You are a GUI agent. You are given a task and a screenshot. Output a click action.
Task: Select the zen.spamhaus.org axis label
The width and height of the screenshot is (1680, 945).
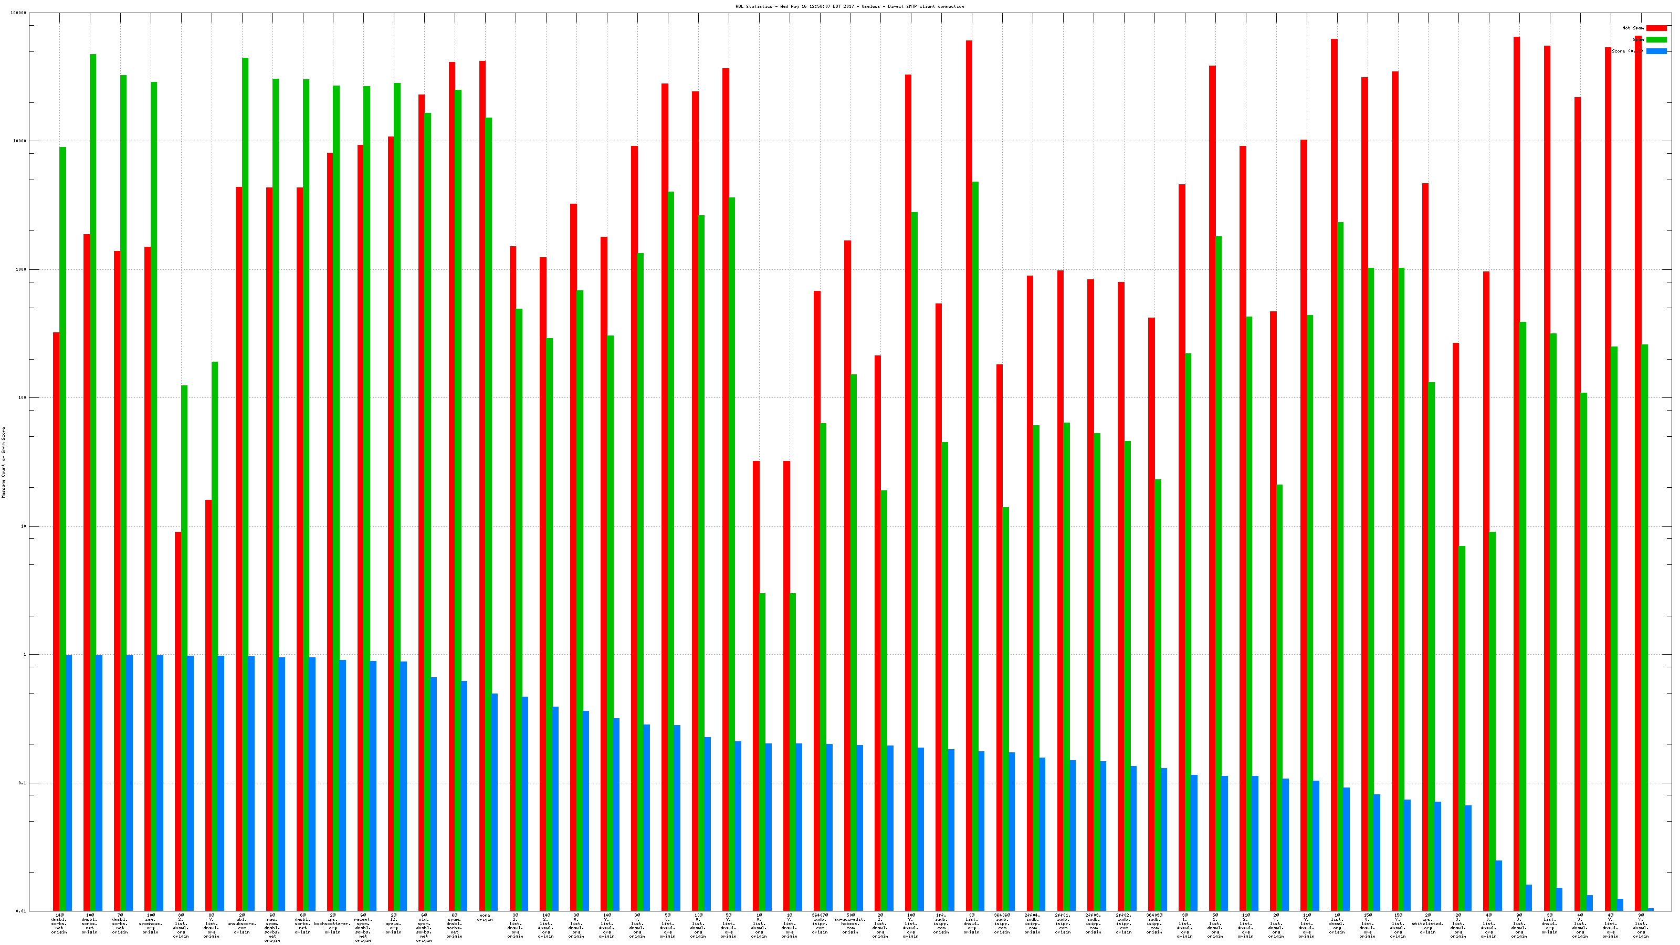tap(151, 923)
